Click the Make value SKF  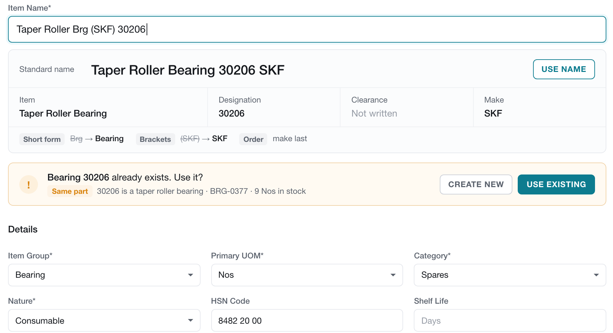tap(493, 114)
